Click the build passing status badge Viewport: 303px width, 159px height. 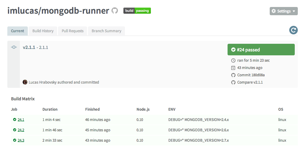137,11
